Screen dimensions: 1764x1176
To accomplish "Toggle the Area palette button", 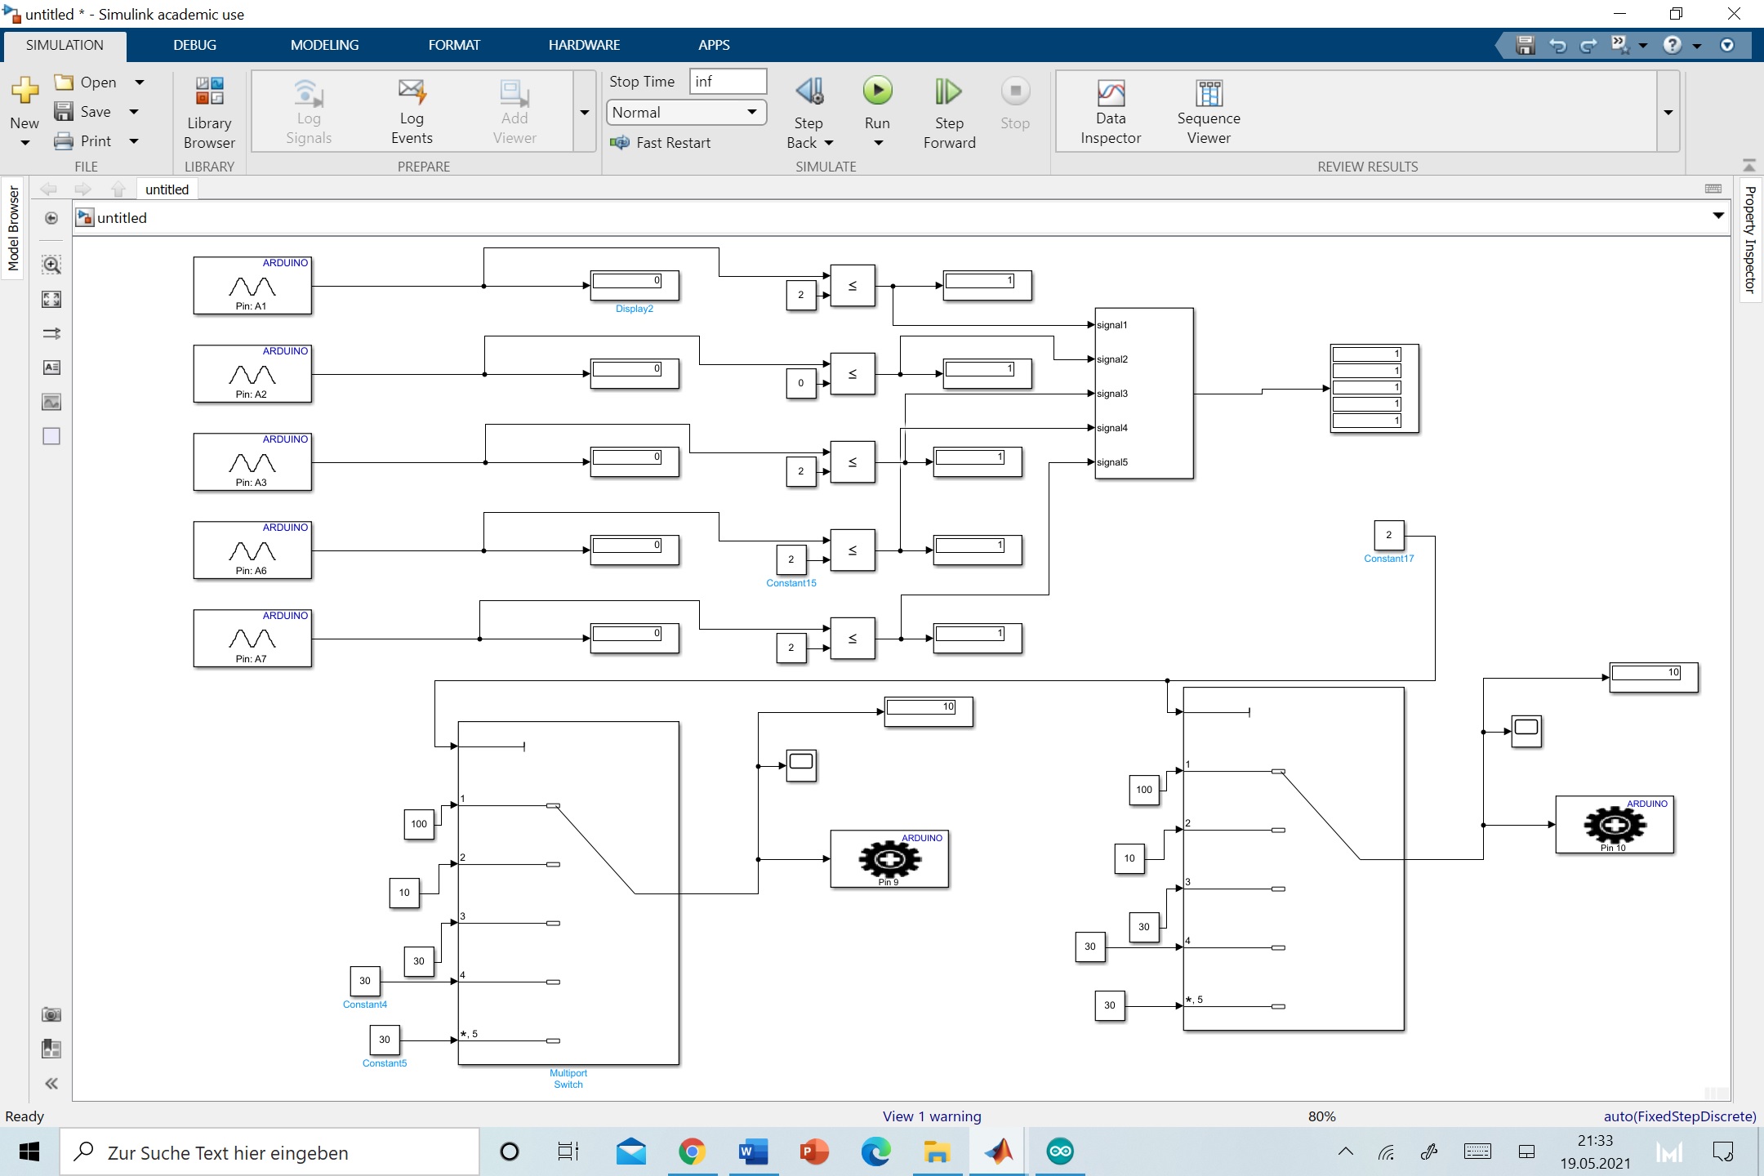I will point(51,436).
